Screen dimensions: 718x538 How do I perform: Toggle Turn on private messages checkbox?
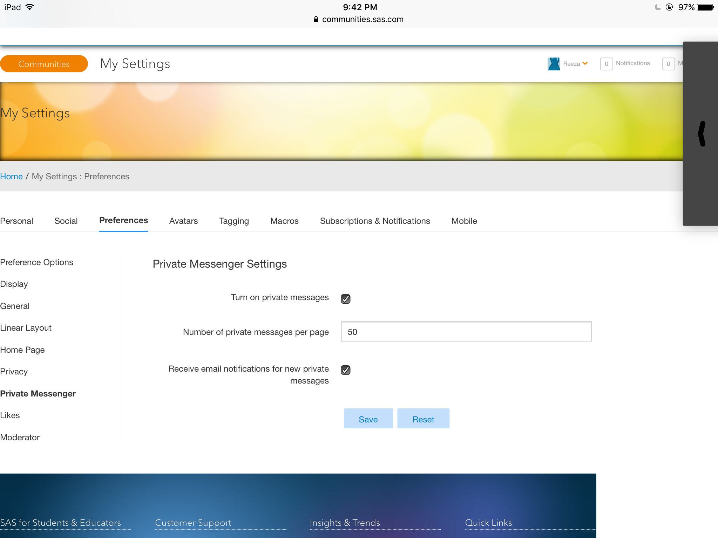coord(345,299)
